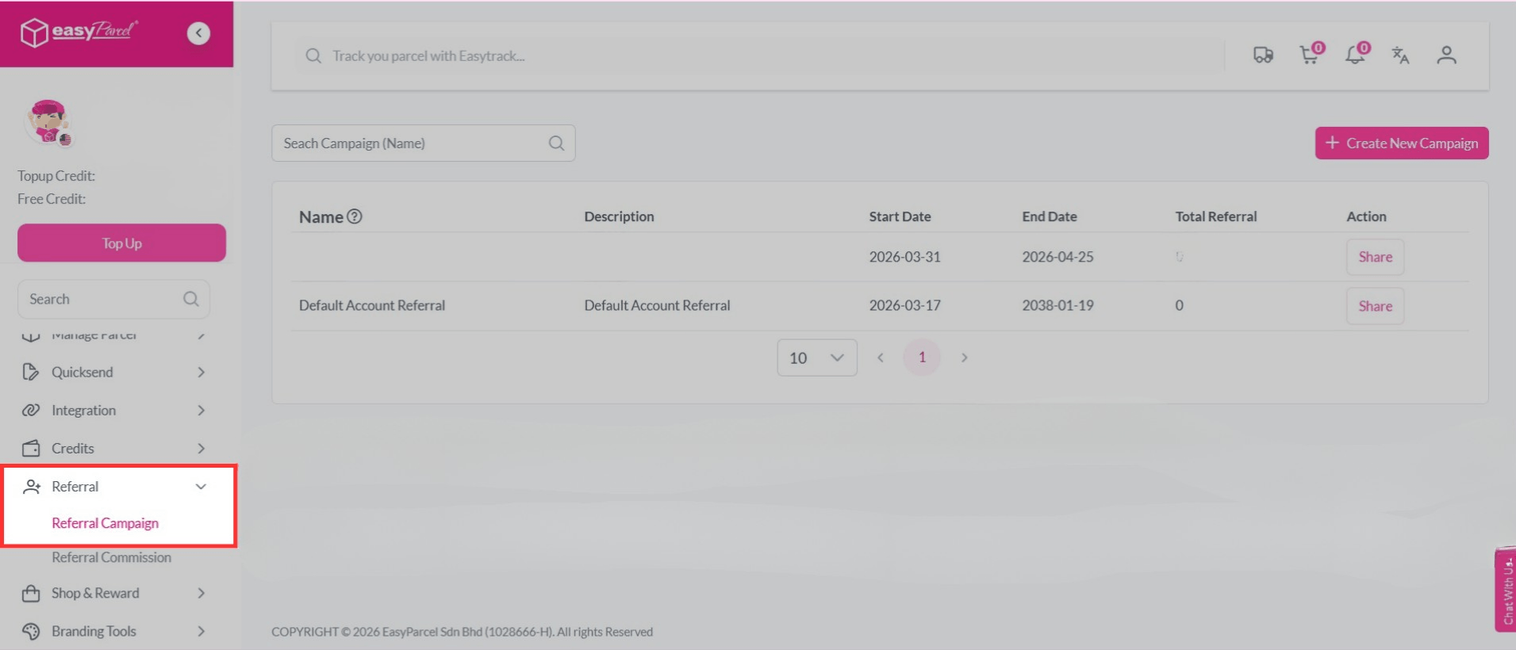1516x650 pixels.
Task: Click the copyright footer text
Action: pyautogui.click(x=462, y=632)
